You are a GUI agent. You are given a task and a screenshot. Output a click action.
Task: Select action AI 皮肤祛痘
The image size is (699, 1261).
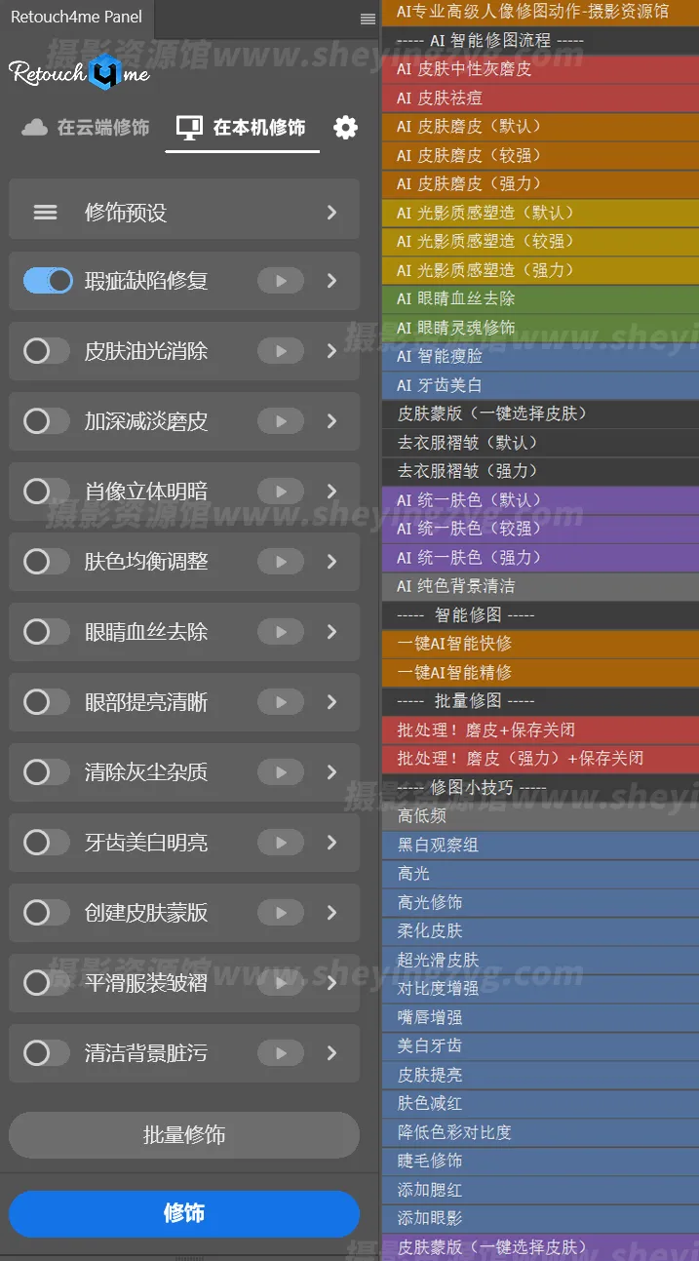540,99
